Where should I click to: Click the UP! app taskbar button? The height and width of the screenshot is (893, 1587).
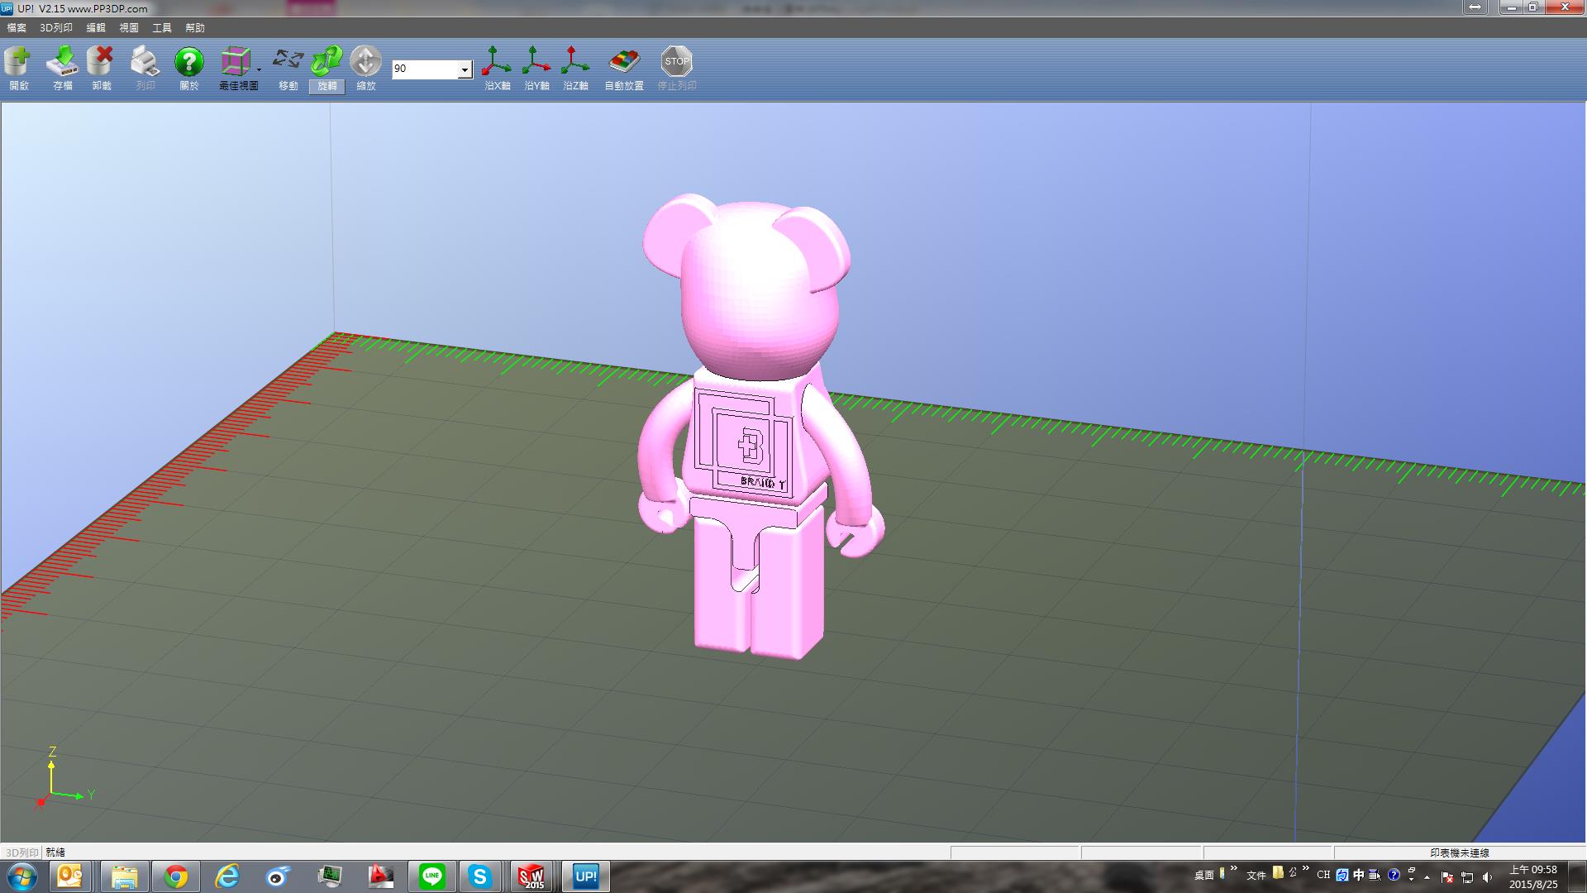(586, 876)
